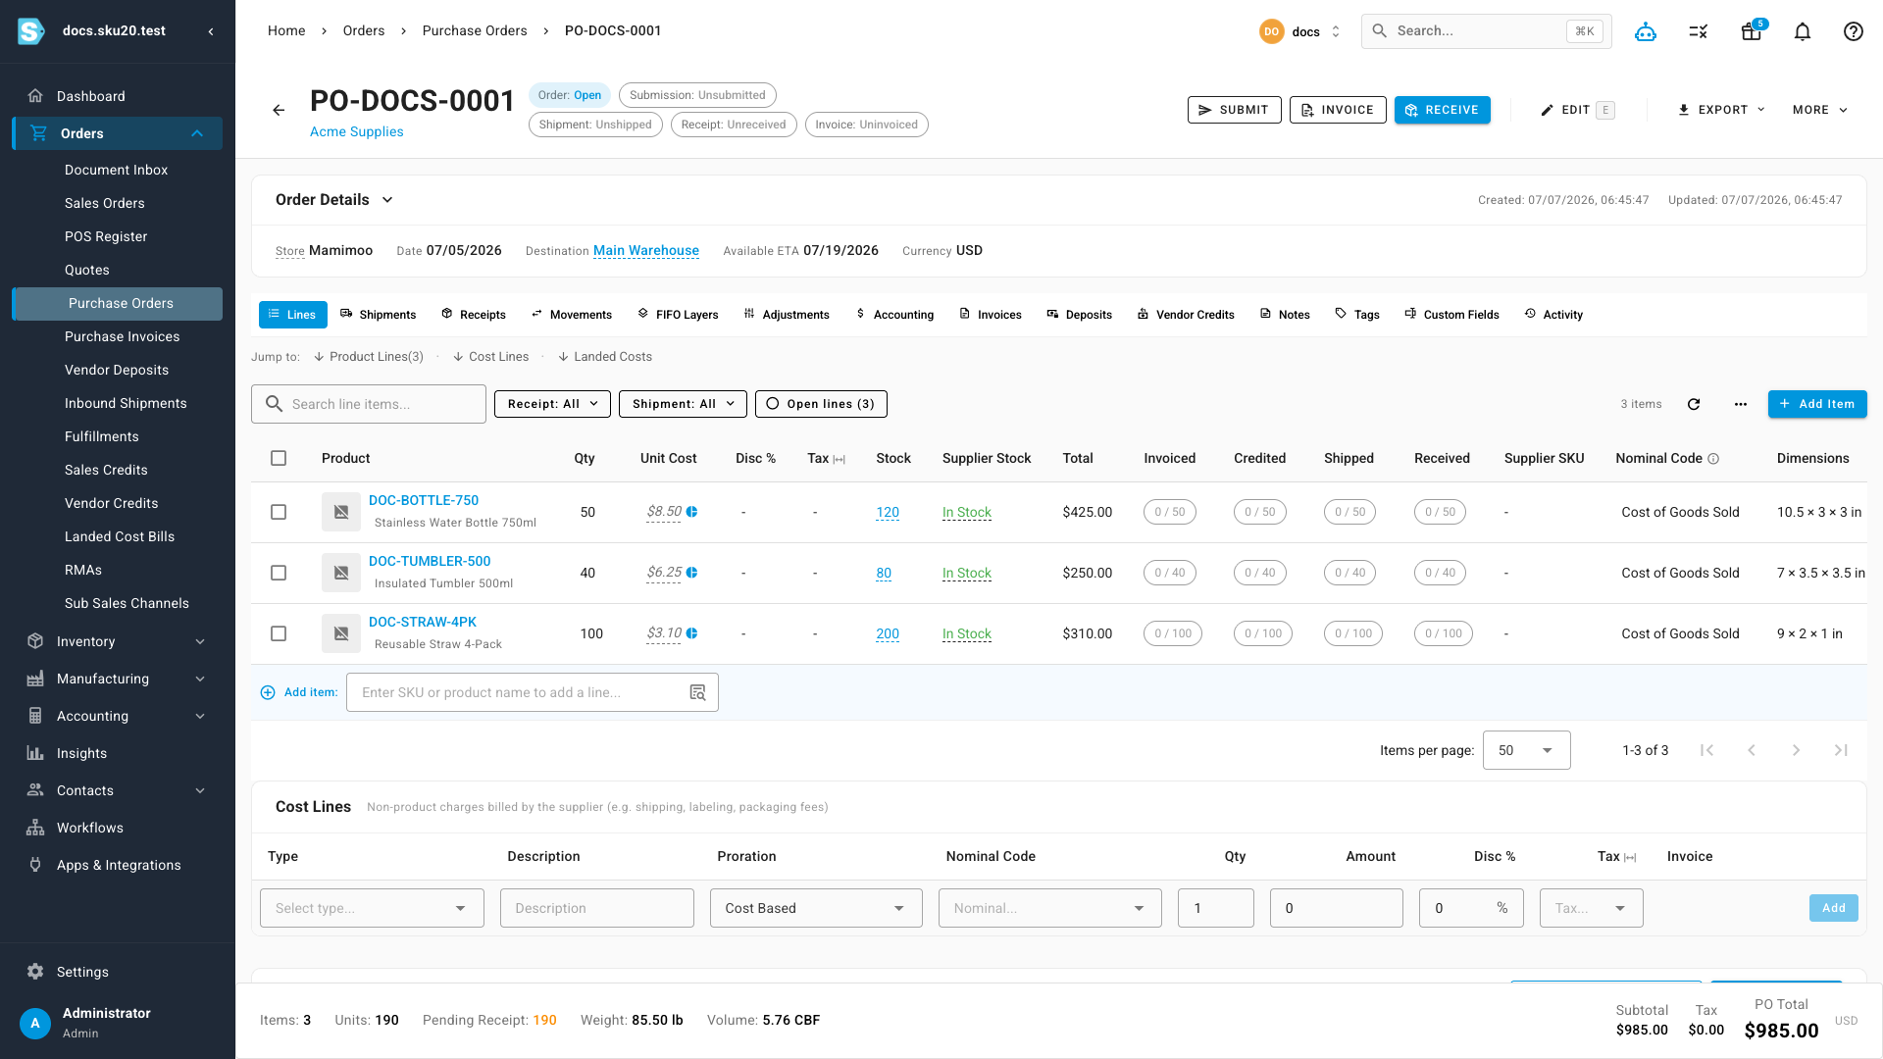Go to last page of line items

[1841, 750]
